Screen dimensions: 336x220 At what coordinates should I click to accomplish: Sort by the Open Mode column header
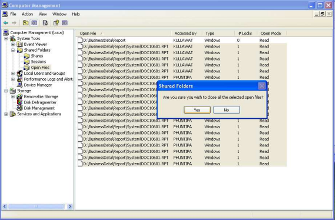[x=272, y=33]
